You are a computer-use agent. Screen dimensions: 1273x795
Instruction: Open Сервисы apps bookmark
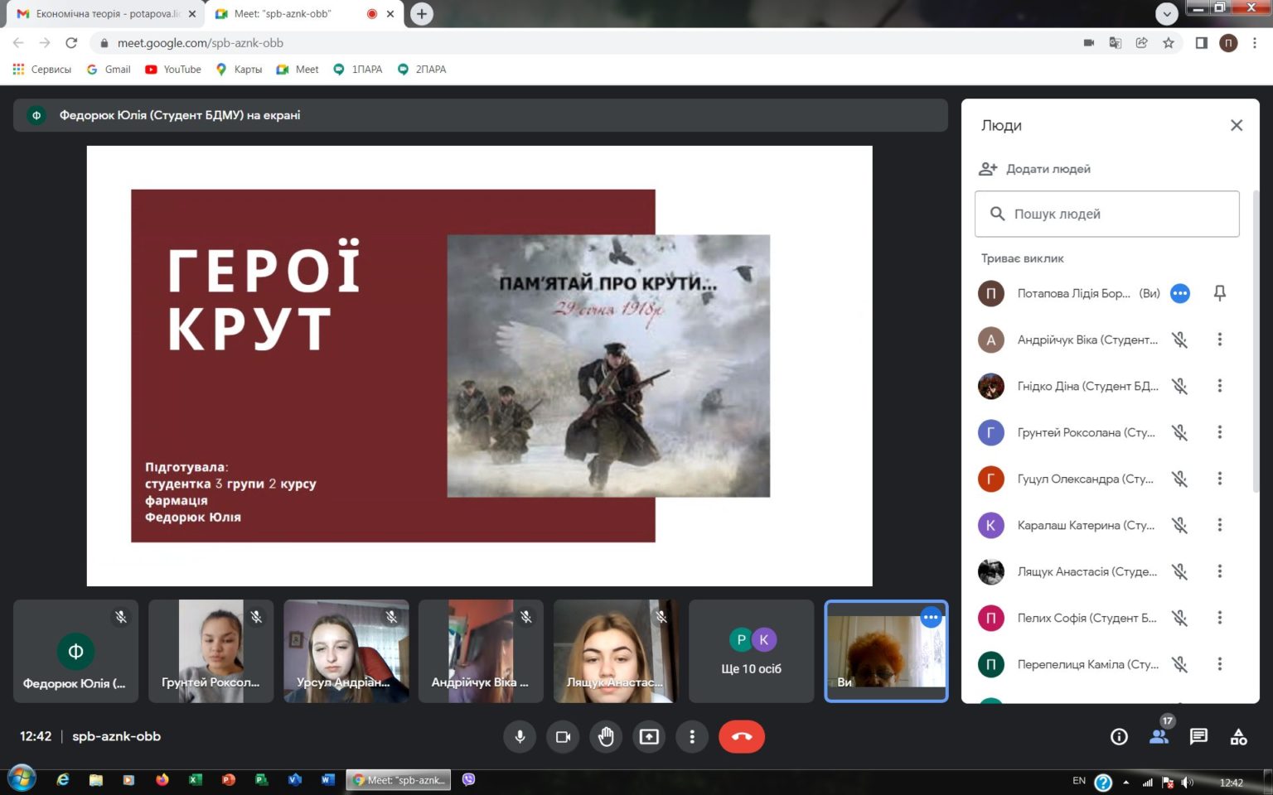[x=42, y=70]
